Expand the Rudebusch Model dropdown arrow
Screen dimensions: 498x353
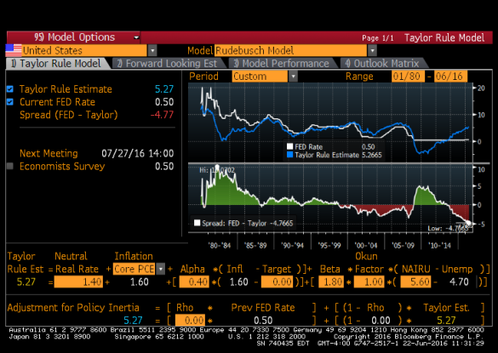[372, 50]
